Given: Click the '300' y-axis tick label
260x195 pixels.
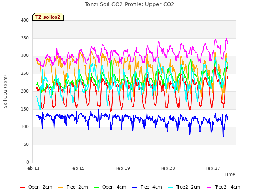Looking at the screenshot, I should point(25,56).
